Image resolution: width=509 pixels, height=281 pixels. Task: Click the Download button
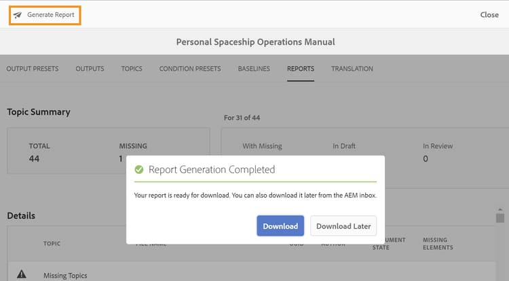point(280,226)
